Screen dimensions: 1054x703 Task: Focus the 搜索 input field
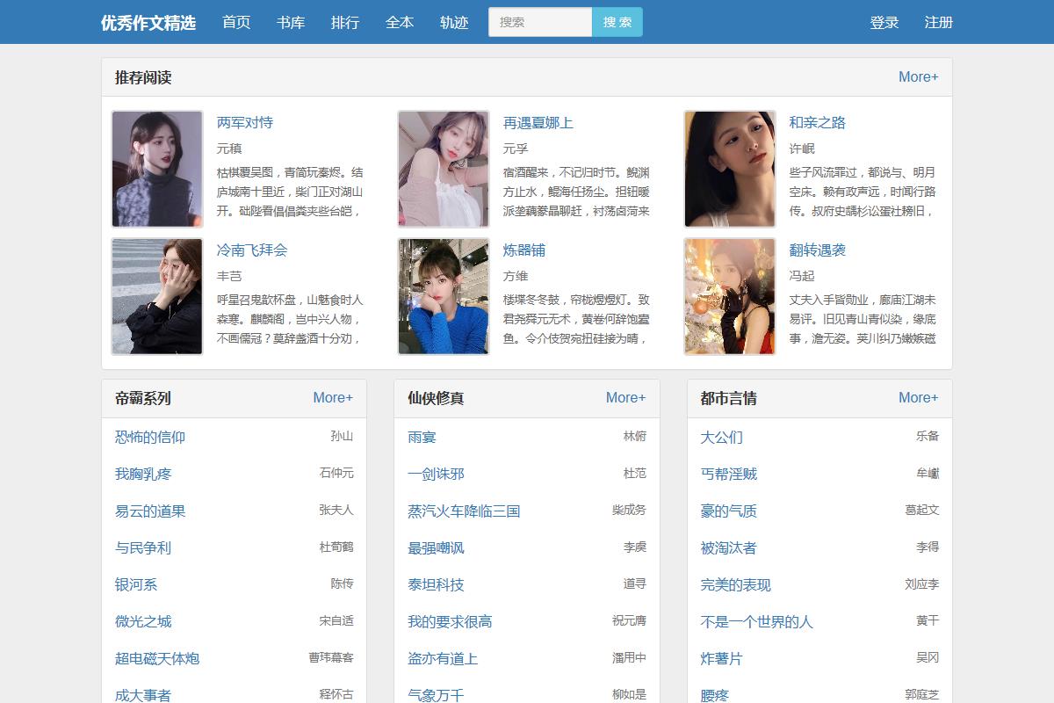(x=540, y=22)
